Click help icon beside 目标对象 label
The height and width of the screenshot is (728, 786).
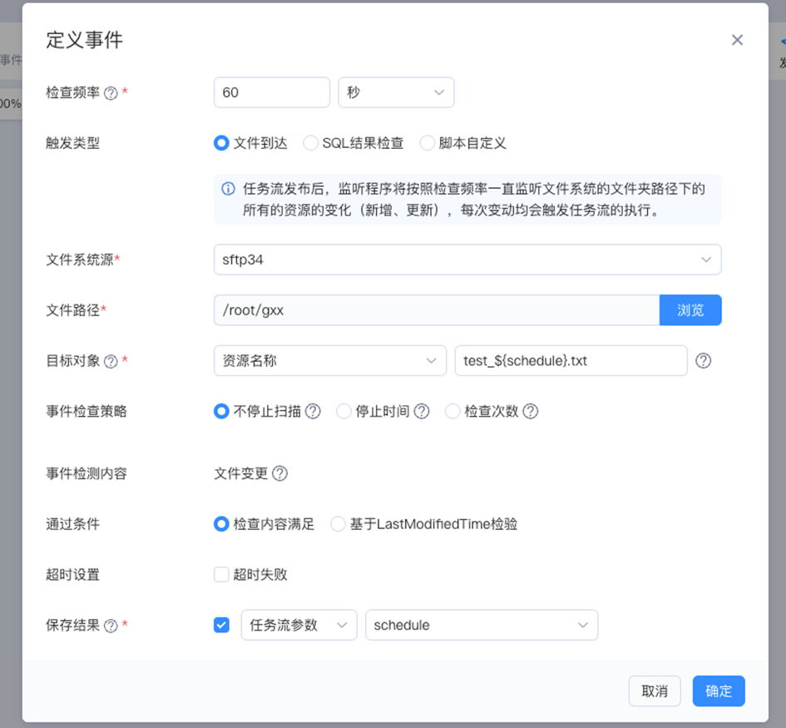[111, 361]
